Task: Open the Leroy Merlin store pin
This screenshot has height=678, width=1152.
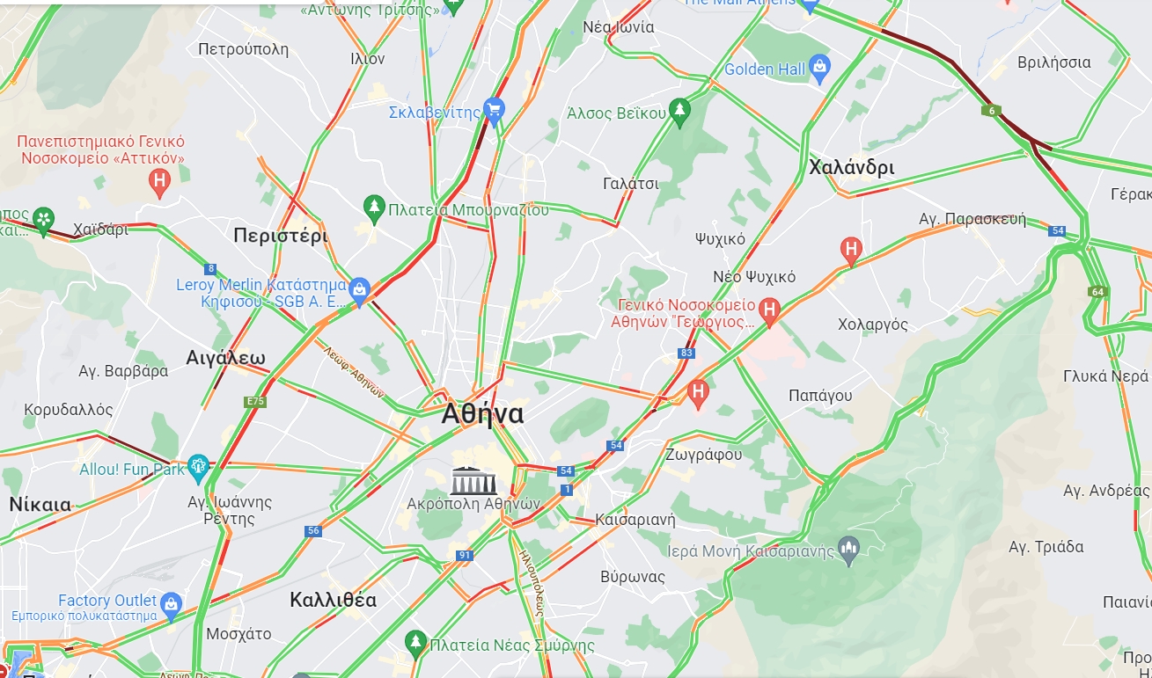Action: point(359,291)
